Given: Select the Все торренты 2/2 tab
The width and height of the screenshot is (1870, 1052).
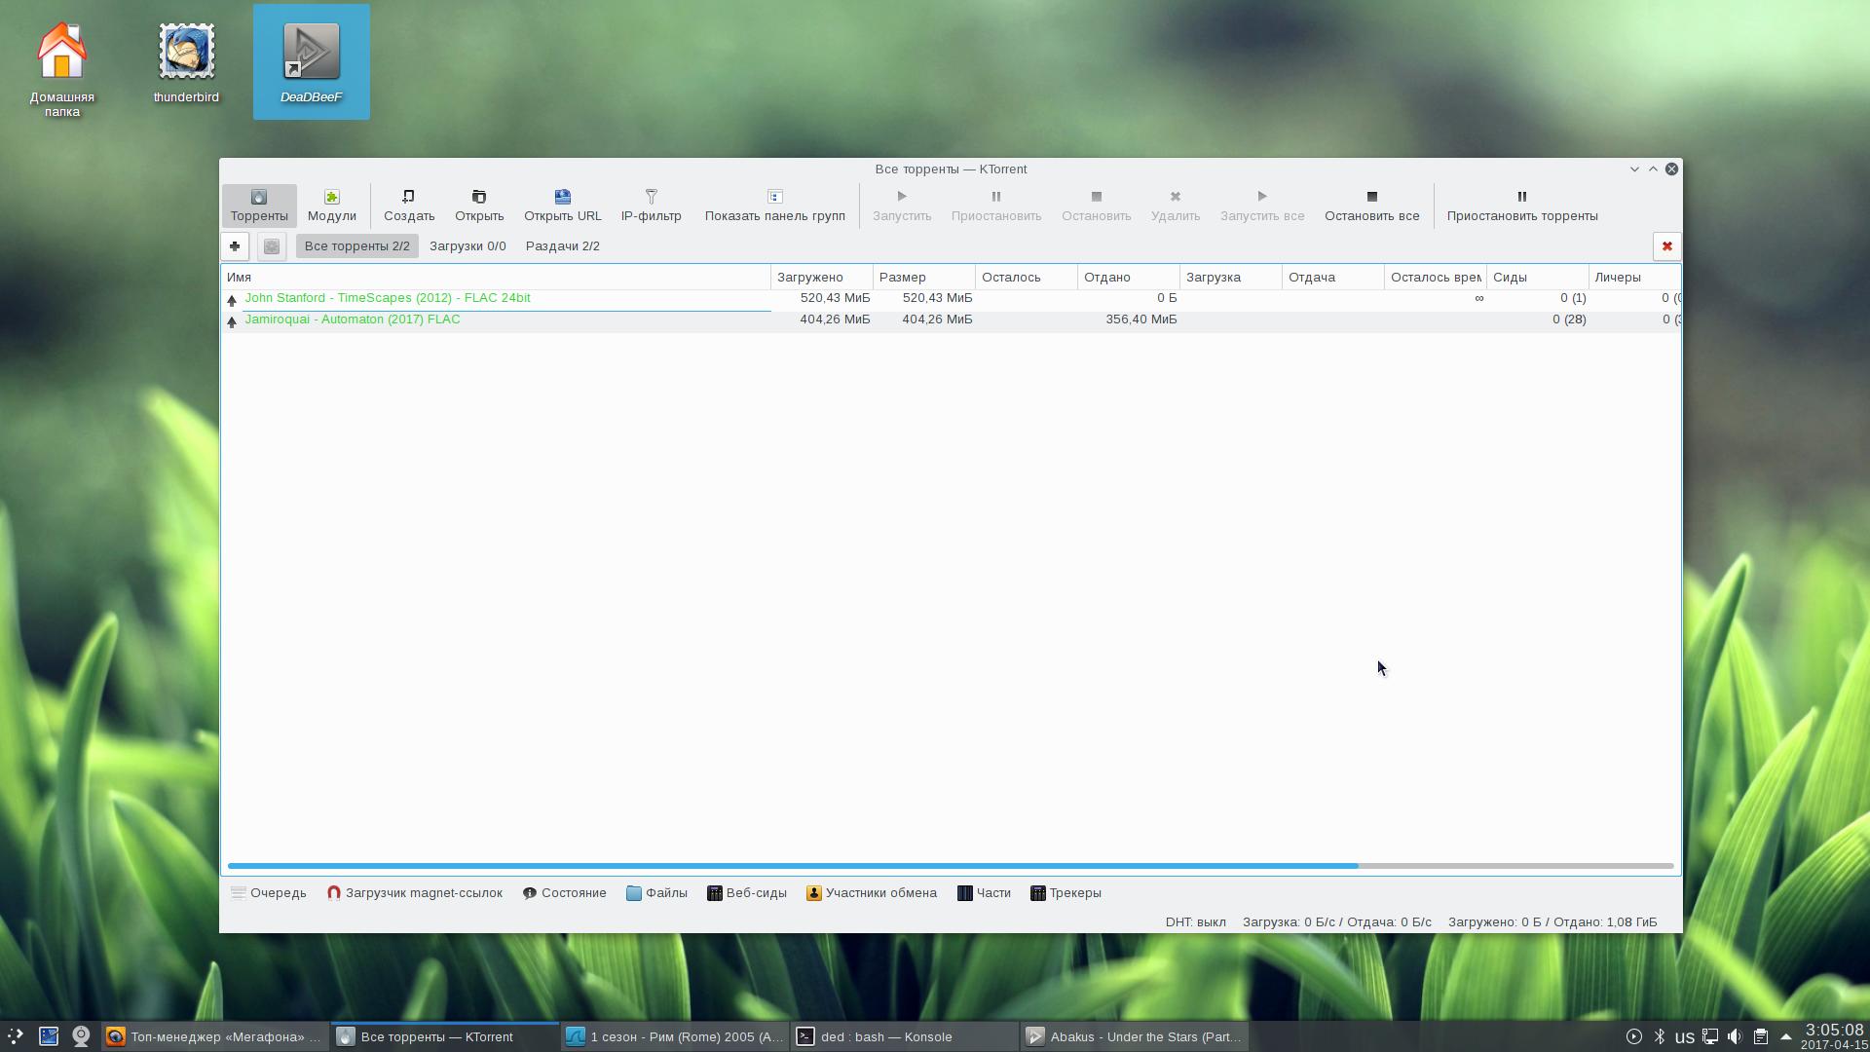Looking at the screenshot, I should click(357, 246).
